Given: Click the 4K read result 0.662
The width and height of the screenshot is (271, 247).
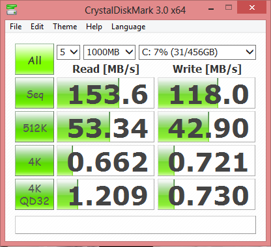Looking at the screenshot, I should (x=106, y=161).
